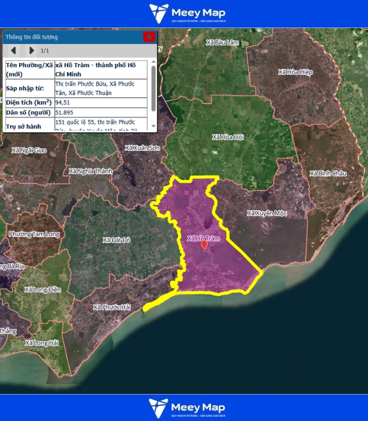Click the Meey Map logo in the footer

click(x=187, y=408)
